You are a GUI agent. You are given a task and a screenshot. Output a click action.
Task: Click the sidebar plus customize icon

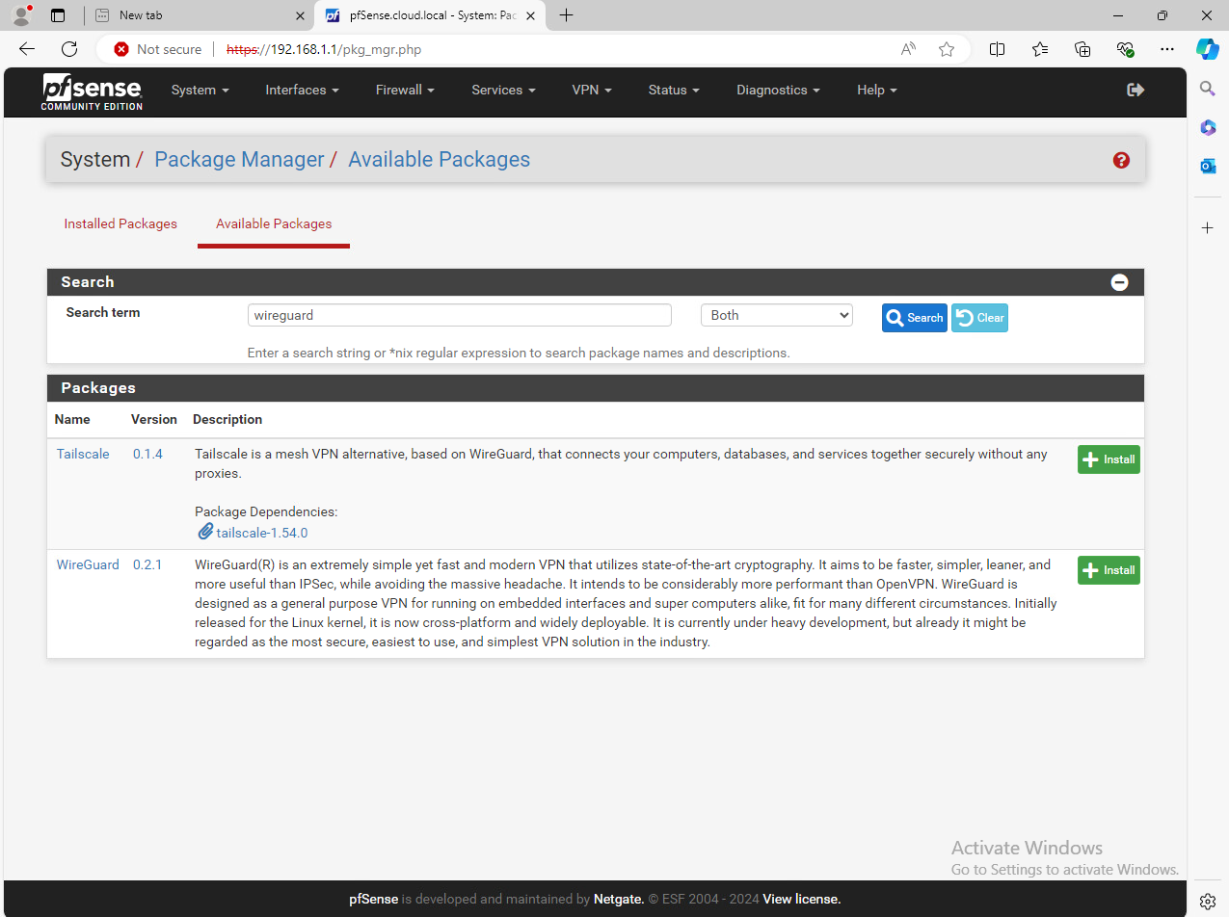coord(1208,227)
